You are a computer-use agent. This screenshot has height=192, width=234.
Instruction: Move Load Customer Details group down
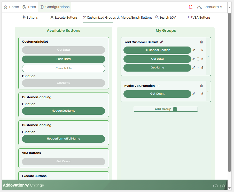pyautogui.click(x=208, y=56)
